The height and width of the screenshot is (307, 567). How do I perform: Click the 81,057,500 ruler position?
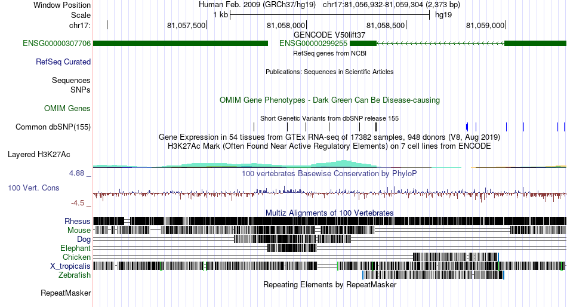186,25
